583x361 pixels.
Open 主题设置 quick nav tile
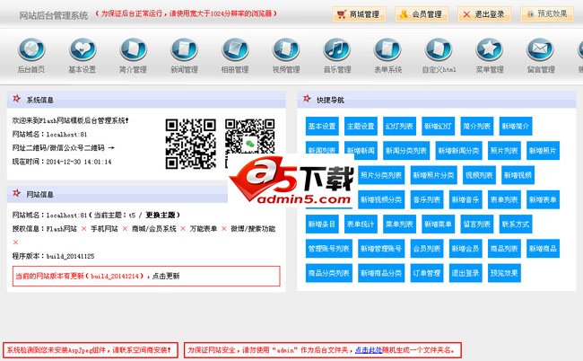click(361, 126)
